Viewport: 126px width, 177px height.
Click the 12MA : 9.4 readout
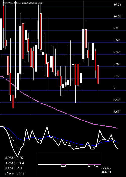pyautogui.click(x=15, y=163)
